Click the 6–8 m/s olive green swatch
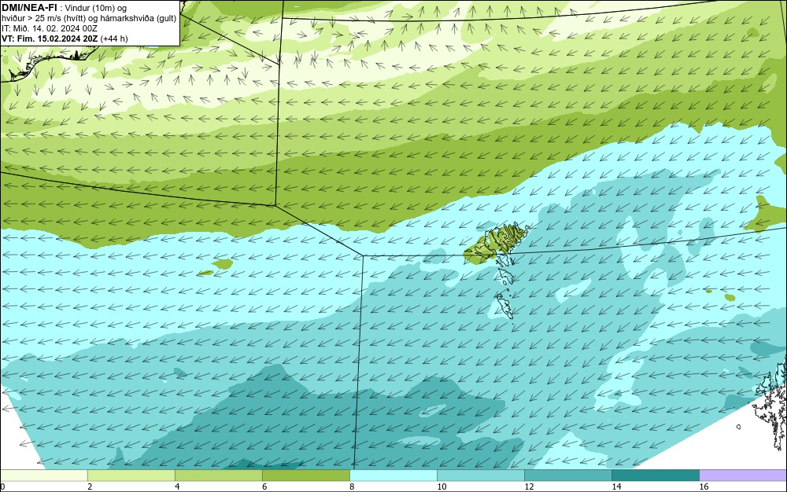Image resolution: width=787 pixels, height=492 pixels. pyautogui.click(x=306, y=475)
